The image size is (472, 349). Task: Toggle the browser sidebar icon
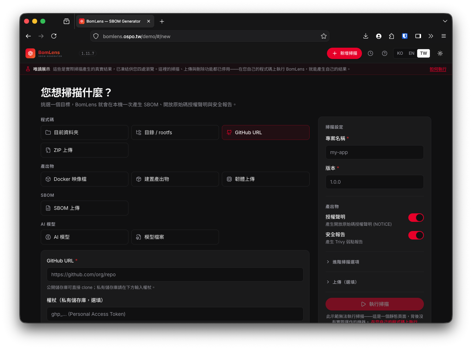[x=418, y=36]
